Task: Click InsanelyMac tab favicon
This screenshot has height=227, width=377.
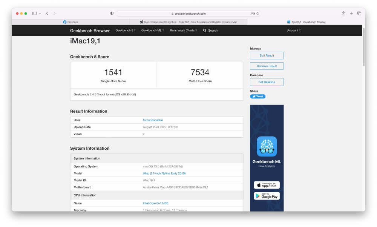Action: (x=141, y=22)
